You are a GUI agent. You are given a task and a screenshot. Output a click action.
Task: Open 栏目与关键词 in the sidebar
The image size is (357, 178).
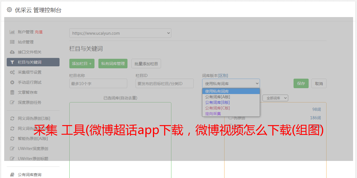point(33,62)
